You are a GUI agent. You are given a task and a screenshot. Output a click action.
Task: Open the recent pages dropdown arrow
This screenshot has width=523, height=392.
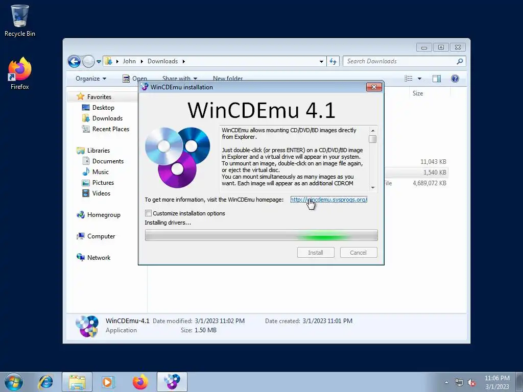point(99,62)
